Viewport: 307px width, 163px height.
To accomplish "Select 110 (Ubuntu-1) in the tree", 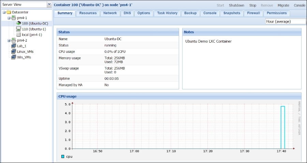I will (x=34, y=29).
